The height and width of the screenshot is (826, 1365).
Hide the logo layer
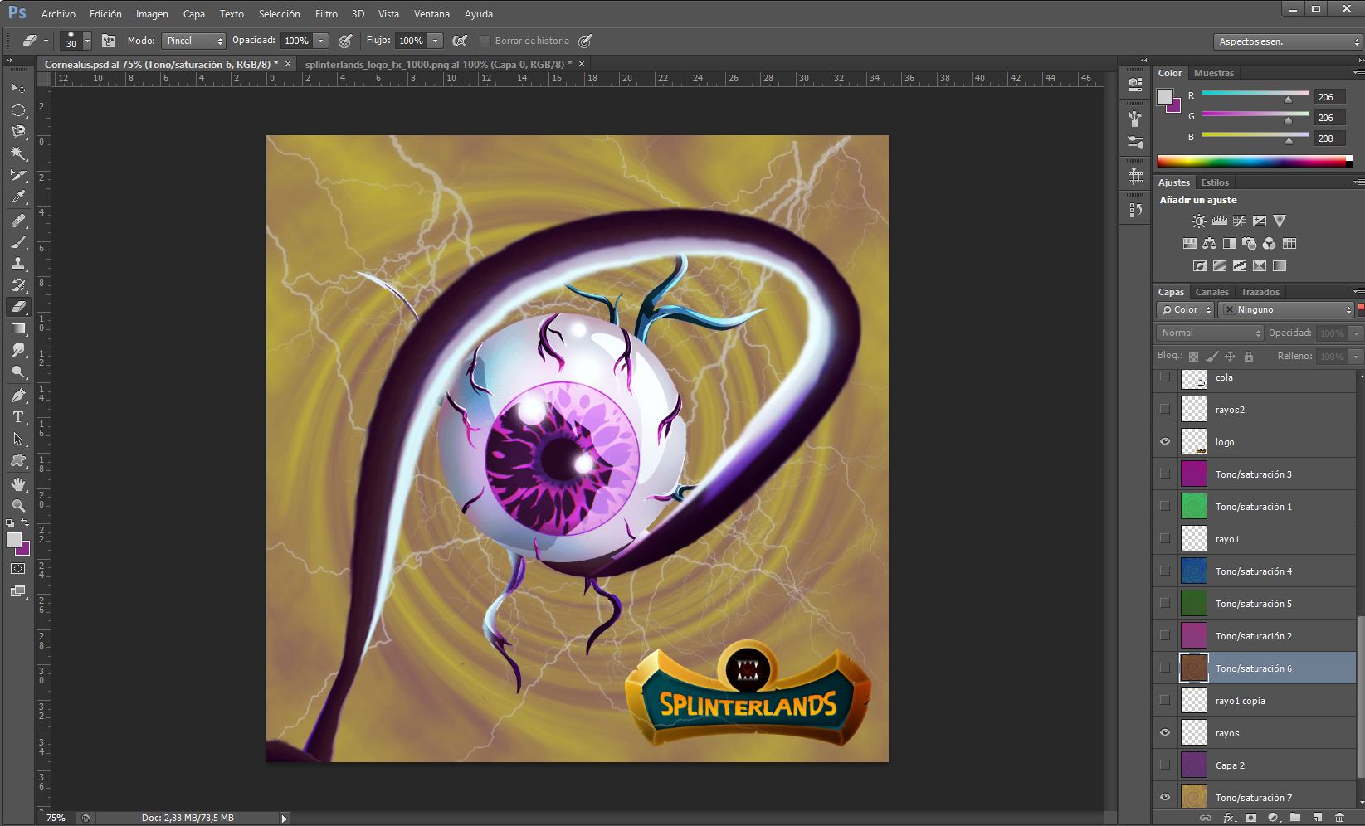pyautogui.click(x=1165, y=442)
